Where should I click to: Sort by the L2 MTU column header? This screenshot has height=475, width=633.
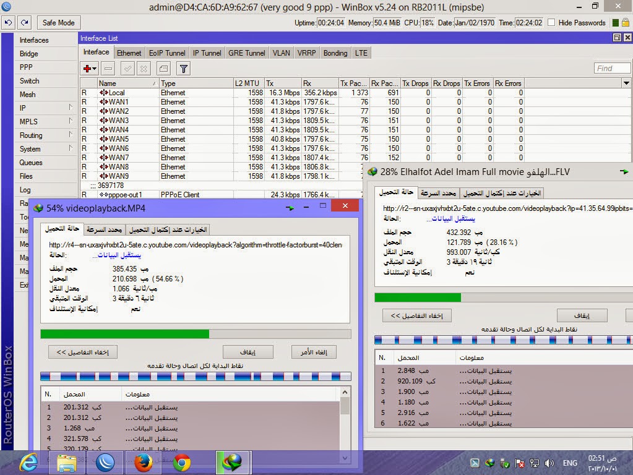click(248, 83)
